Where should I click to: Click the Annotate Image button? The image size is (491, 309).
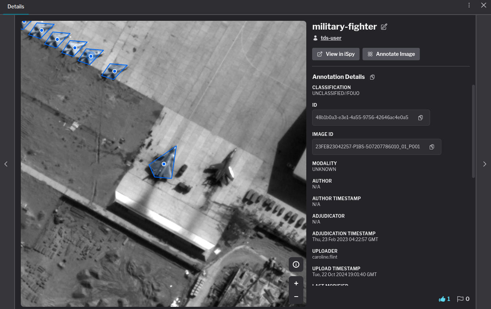click(x=391, y=54)
